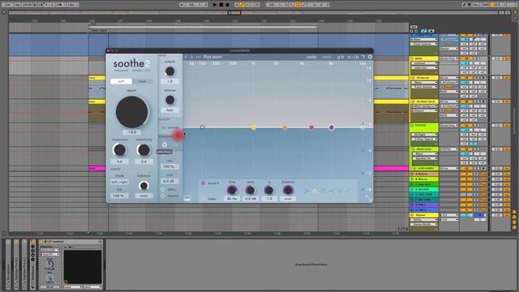The height and width of the screenshot is (292, 519).
Task: Switch soothe2 to hard mode
Action: (143, 81)
